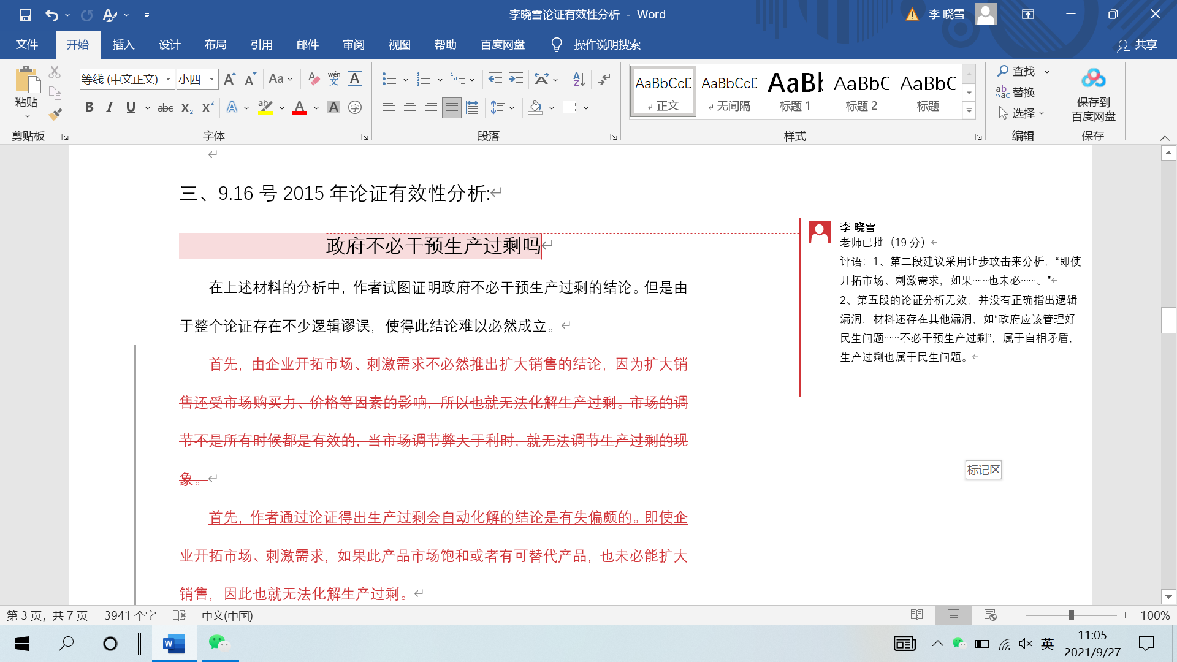1177x662 pixels.
Task: Switch to the 审阅 ribbon tab
Action: pos(353,44)
